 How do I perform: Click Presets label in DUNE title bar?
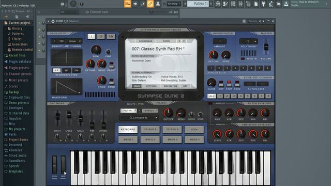[253, 21]
